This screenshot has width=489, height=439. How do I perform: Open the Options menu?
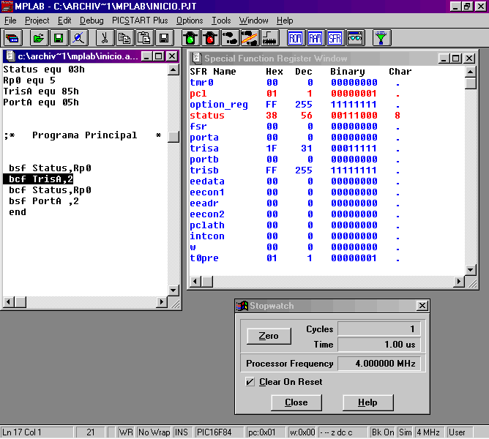(190, 20)
